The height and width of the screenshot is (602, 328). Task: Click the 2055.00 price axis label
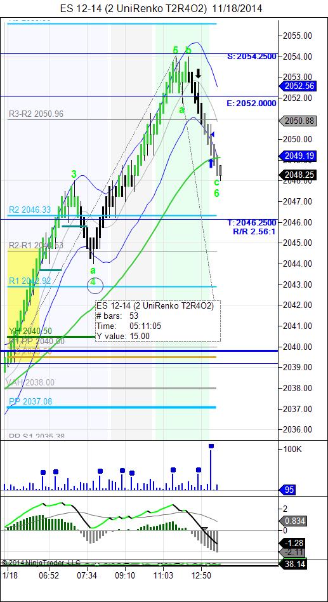coord(296,36)
